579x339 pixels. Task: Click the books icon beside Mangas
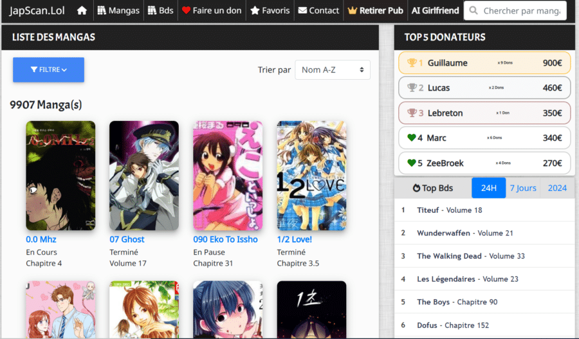[x=102, y=11]
